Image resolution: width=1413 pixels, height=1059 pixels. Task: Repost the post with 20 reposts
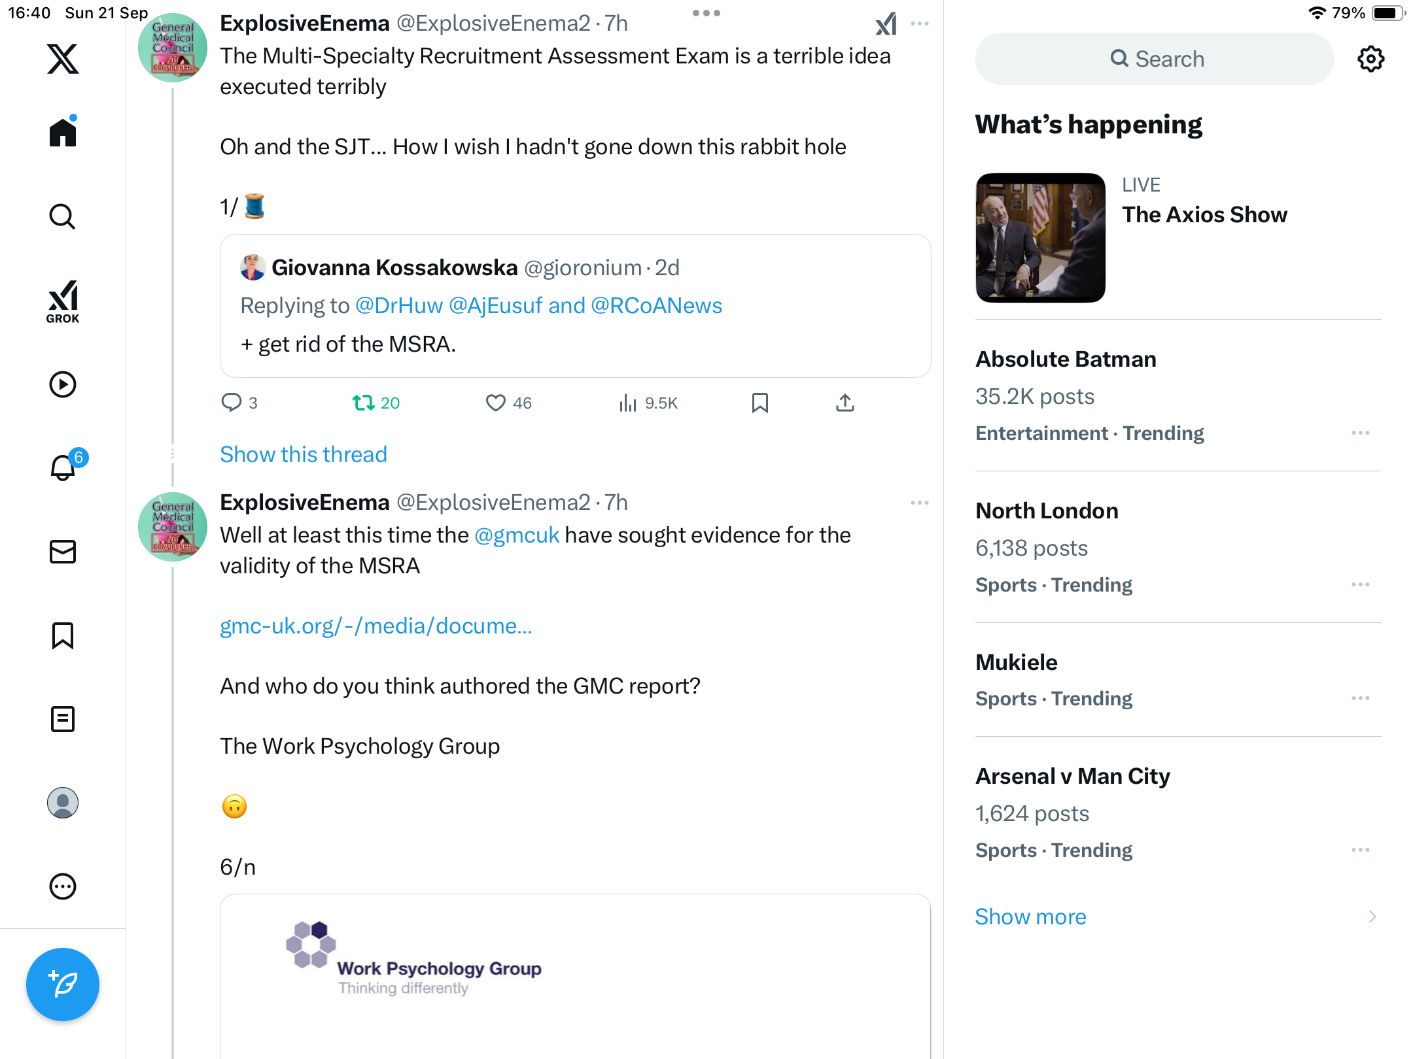[363, 403]
